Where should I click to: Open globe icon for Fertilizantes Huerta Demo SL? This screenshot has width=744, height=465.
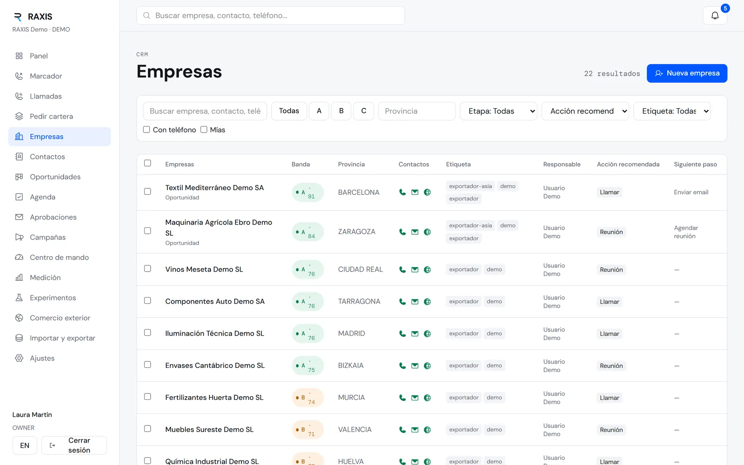click(427, 398)
